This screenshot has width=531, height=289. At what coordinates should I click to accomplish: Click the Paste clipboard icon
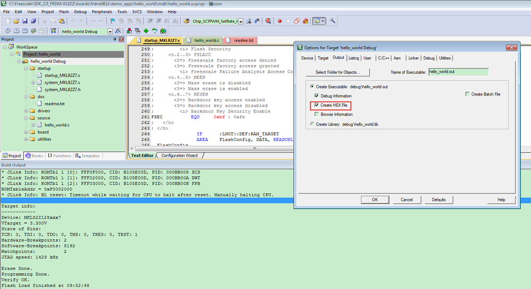(62, 21)
